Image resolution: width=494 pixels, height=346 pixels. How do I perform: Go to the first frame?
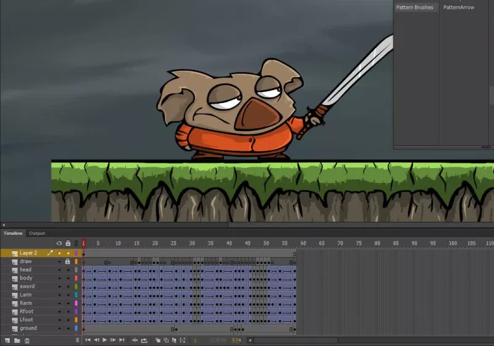tap(88, 340)
